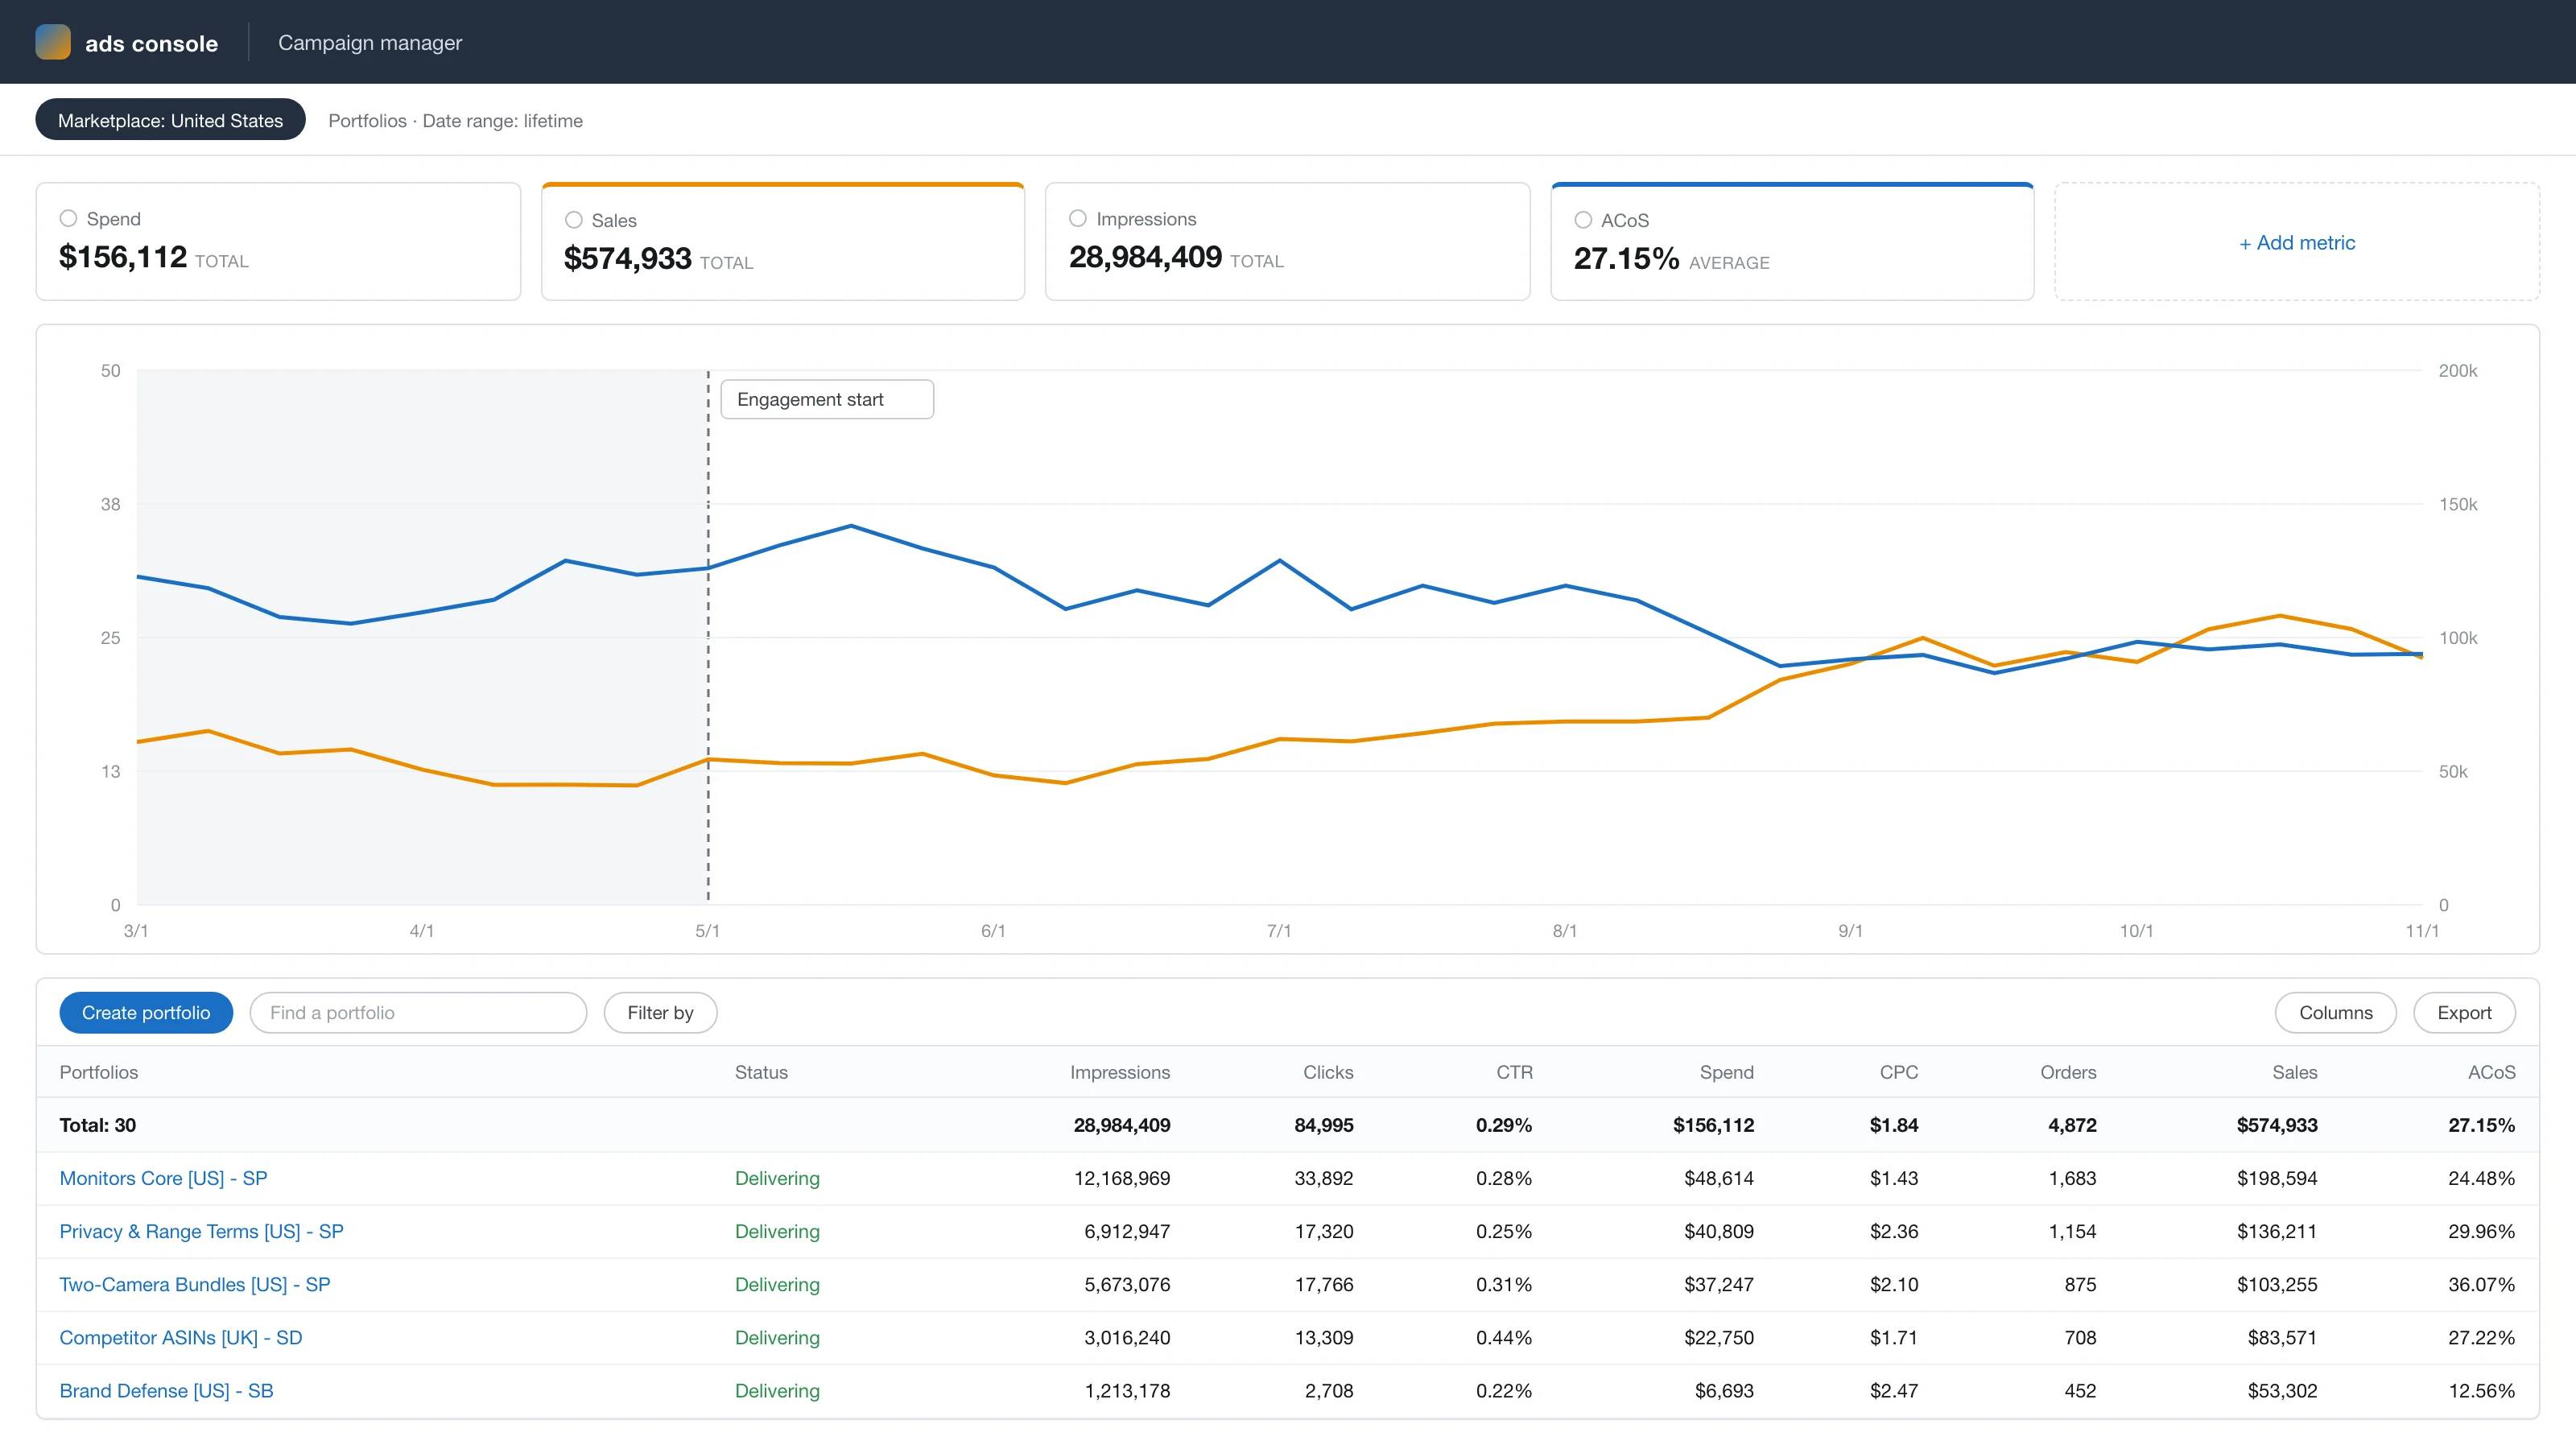Viewport: 2576px width, 1449px height.
Task: Click the Engagement start chart annotation
Action: point(827,399)
